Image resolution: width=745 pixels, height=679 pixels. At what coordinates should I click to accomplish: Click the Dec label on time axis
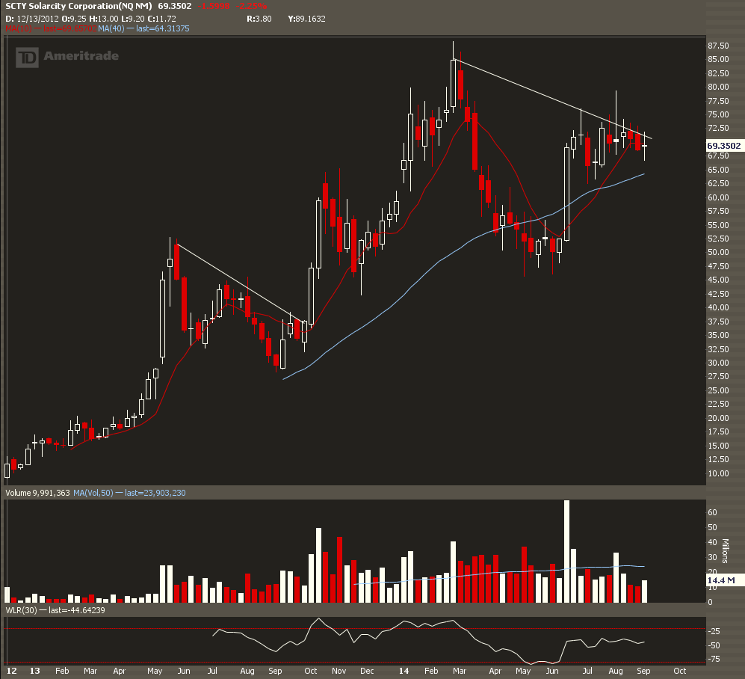(x=367, y=671)
